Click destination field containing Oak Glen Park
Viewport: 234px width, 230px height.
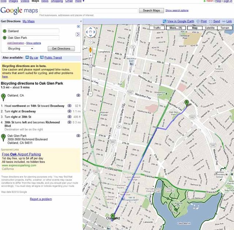pyautogui.click(x=33, y=37)
